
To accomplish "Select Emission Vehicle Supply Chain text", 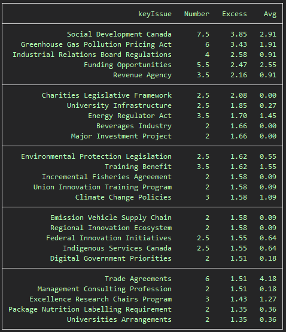I will 111,218.
